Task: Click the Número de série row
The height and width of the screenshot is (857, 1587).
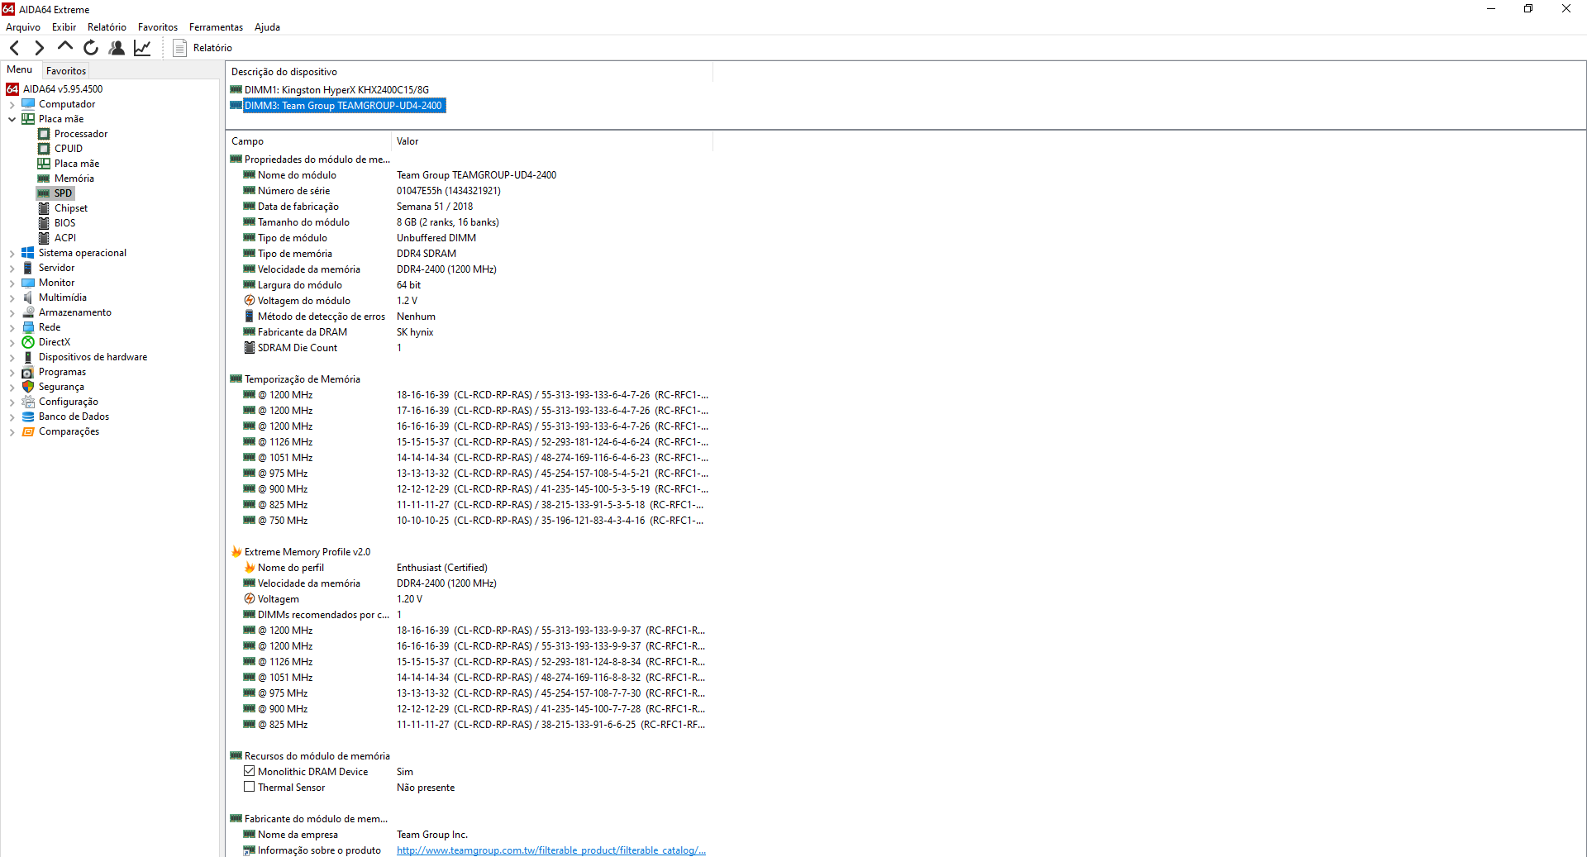Action: click(469, 191)
